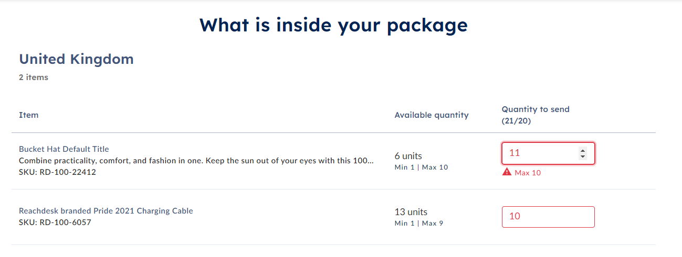Screen dimensions: 682x257
Task: Increase Bucket Hat quantity with up arrow
Action: coord(582,151)
